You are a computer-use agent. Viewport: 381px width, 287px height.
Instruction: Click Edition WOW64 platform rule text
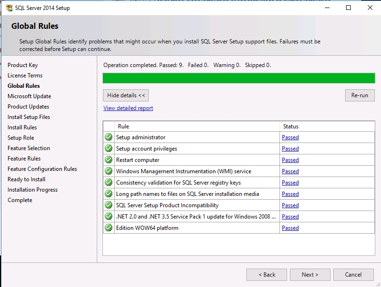[147, 228]
